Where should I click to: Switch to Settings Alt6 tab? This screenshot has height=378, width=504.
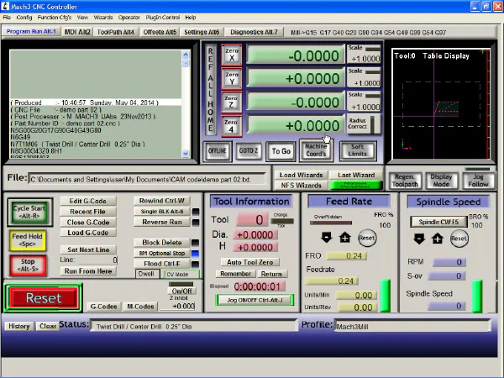click(x=202, y=32)
